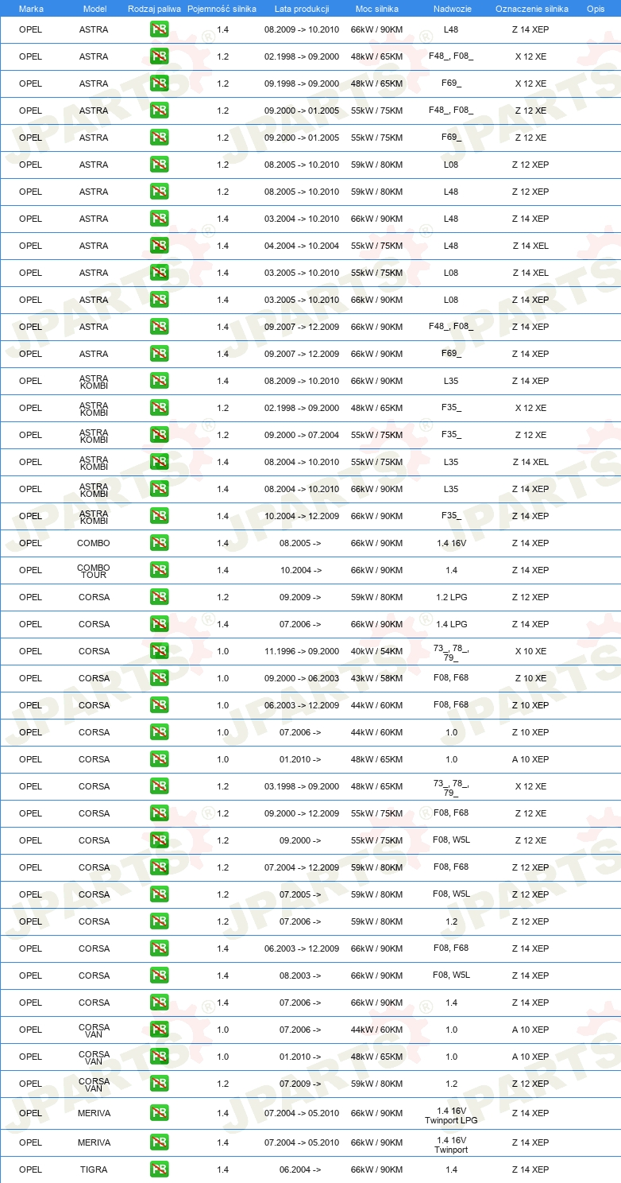Click fuel icon in ASTRA 08.2005 L48 row
The height and width of the screenshot is (1183, 621).
[x=159, y=192]
